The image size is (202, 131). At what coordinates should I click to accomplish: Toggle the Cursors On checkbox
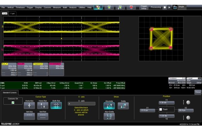(13, 102)
